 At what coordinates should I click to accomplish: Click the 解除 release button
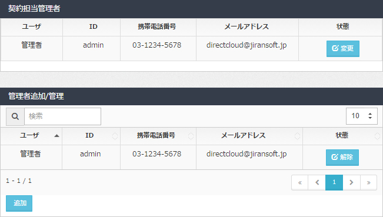(x=342, y=158)
